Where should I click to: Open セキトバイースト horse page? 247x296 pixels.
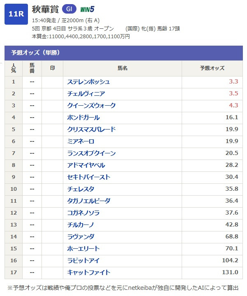pos(89,177)
